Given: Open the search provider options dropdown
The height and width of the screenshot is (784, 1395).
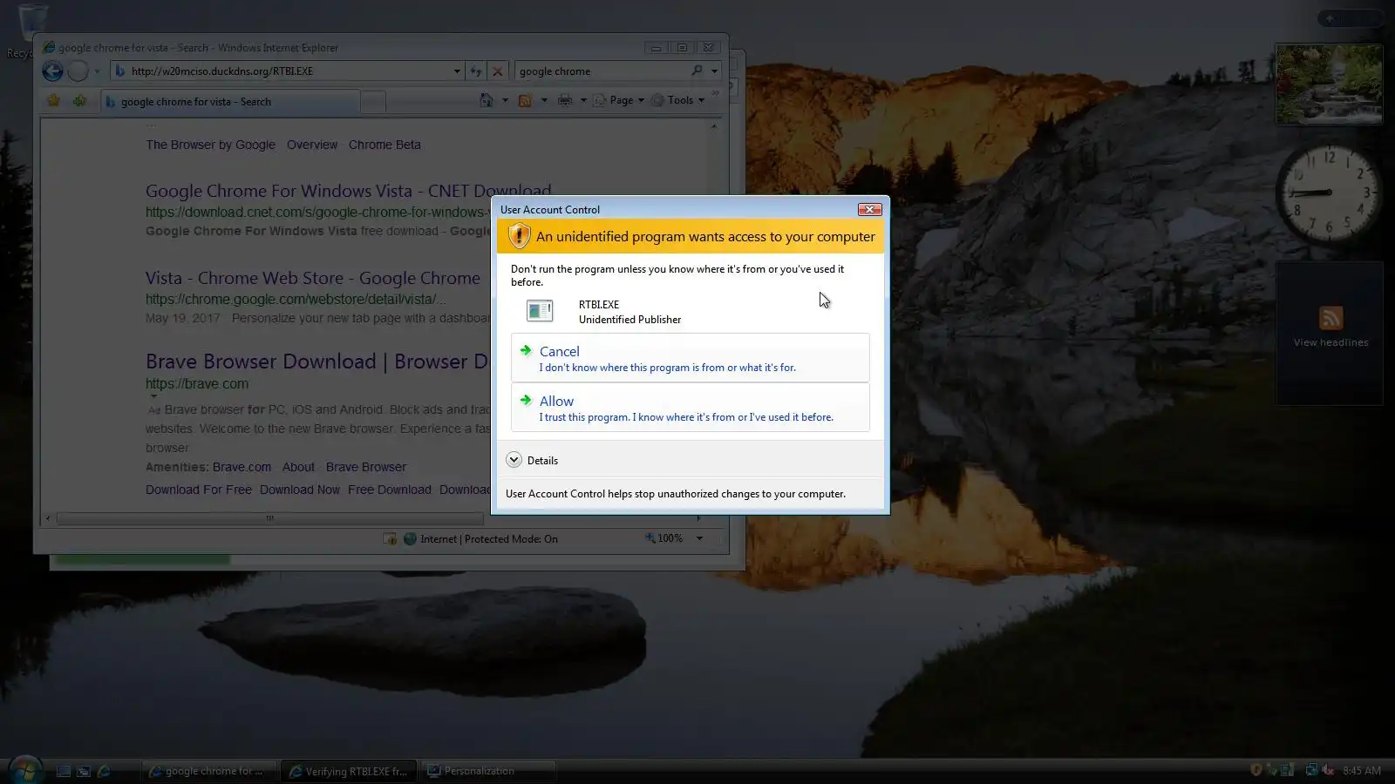Looking at the screenshot, I should (x=714, y=71).
